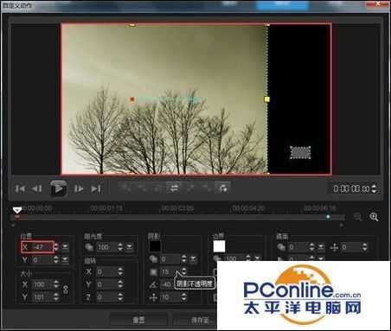Screen dimensions: 391x331
Task: Jump to the end of the clip
Action: pos(96,188)
